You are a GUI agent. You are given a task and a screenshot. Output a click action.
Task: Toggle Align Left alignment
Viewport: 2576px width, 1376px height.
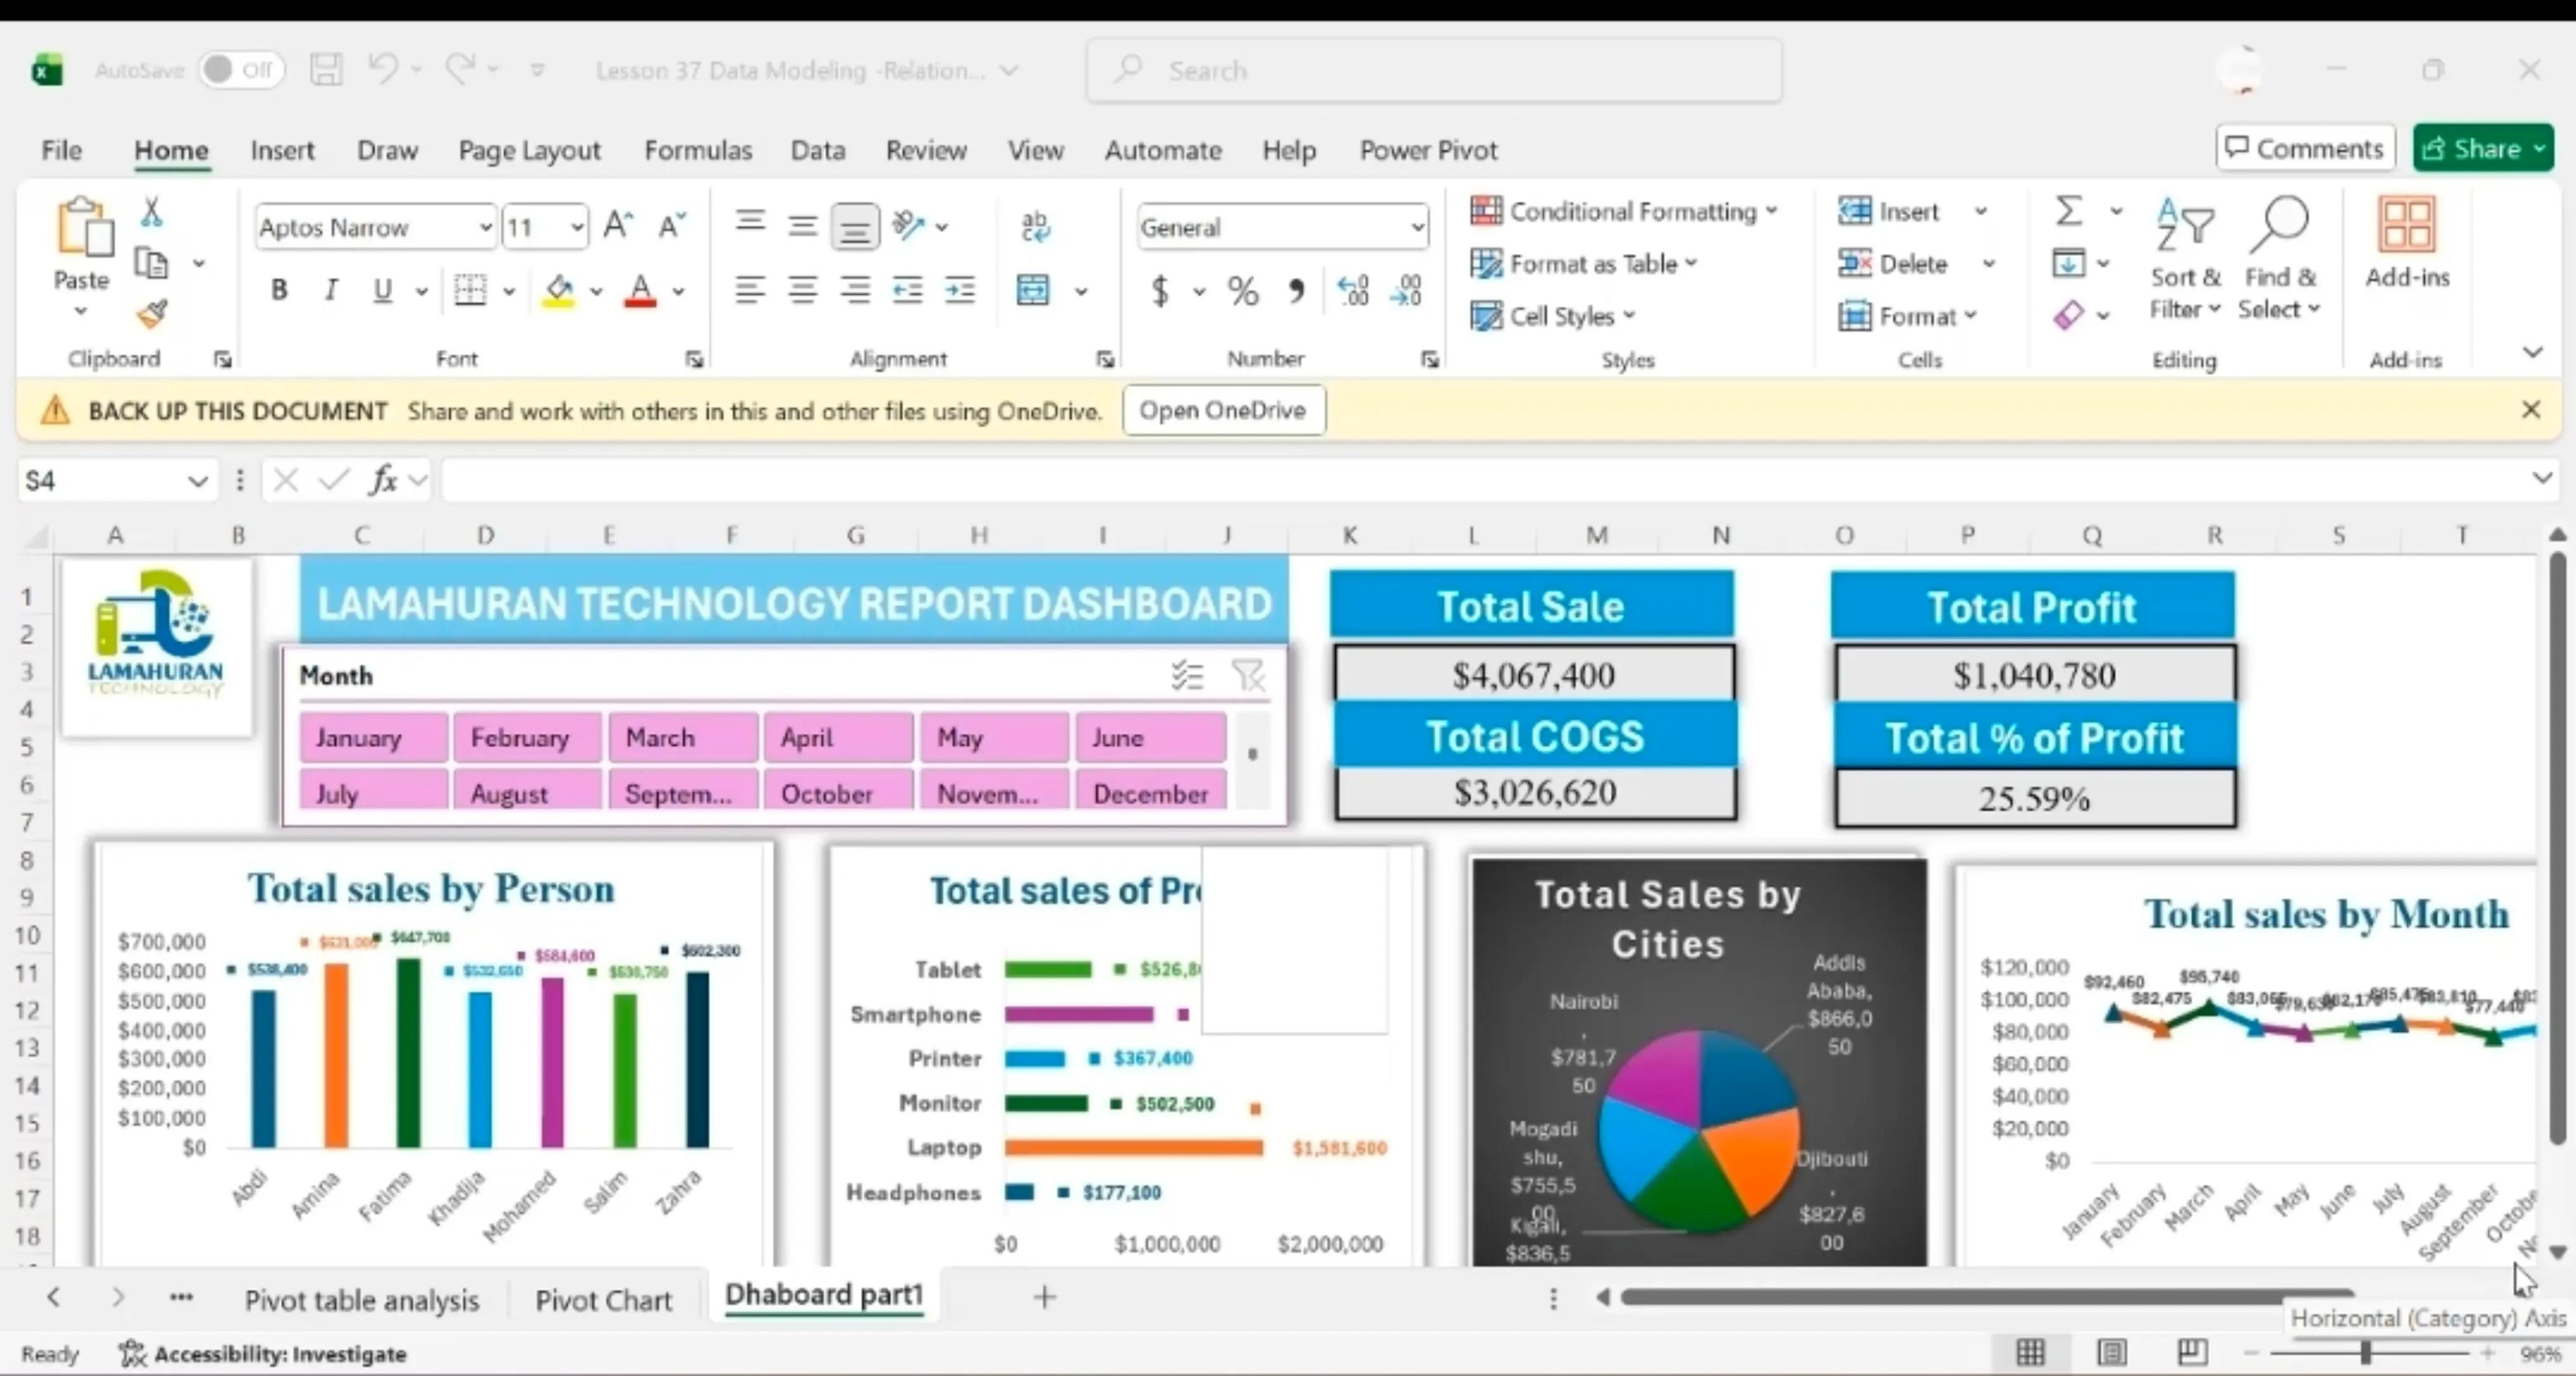click(x=750, y=290)
